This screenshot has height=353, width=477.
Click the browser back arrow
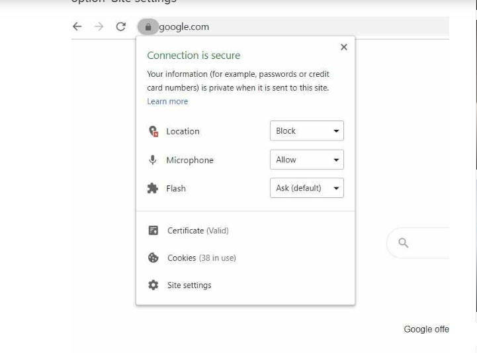tap(77, 26)
